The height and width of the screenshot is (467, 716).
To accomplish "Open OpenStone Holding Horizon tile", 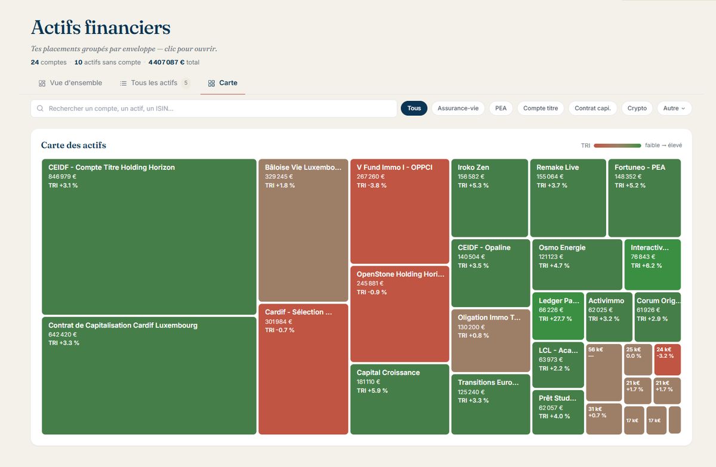I will tap(400, 314).
